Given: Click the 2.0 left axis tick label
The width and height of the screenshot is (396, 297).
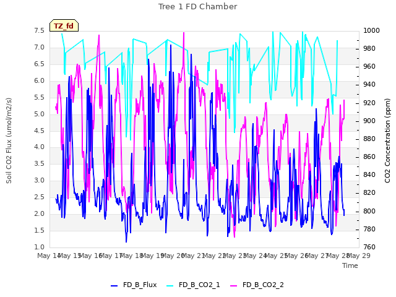Looking at the screenshot, I should tap(40, 213).
